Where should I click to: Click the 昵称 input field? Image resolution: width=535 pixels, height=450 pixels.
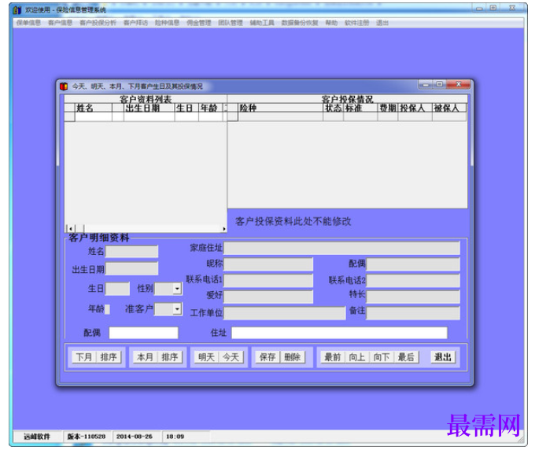pos(268,264)
